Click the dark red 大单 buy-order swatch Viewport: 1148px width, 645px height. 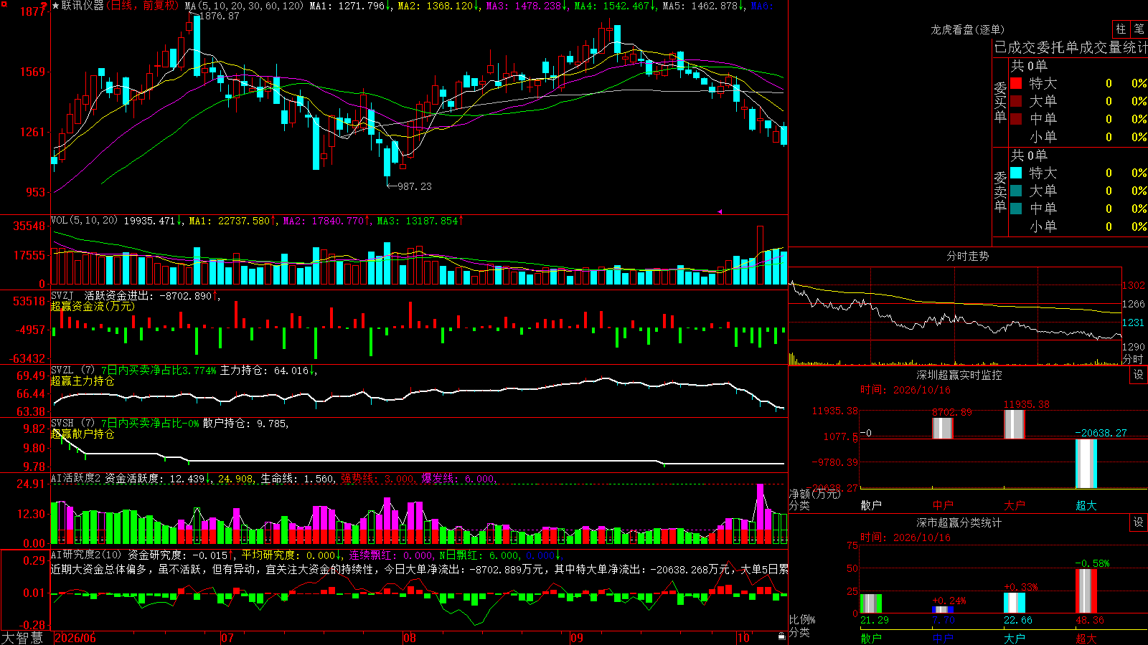pos(1016,101)
